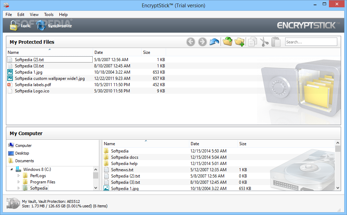Click into the Search field

click(311, 42)
